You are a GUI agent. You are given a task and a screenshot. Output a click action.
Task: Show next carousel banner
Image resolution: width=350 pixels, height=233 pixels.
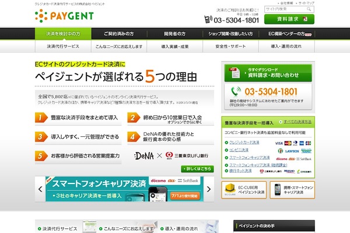coord(209,189)
